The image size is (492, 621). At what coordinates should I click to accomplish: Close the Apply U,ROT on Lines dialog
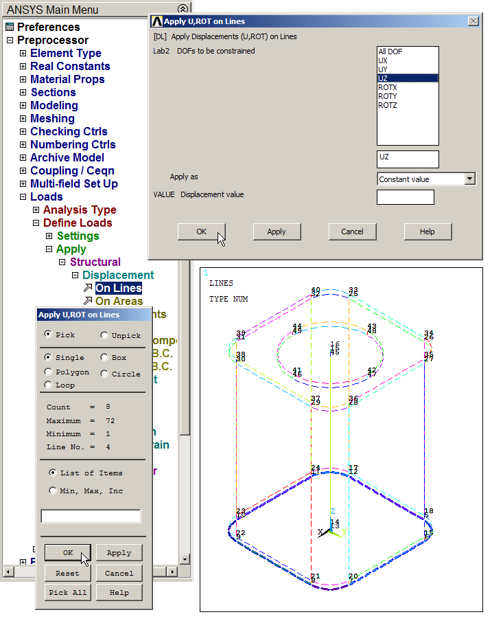(x=473, y=21)
